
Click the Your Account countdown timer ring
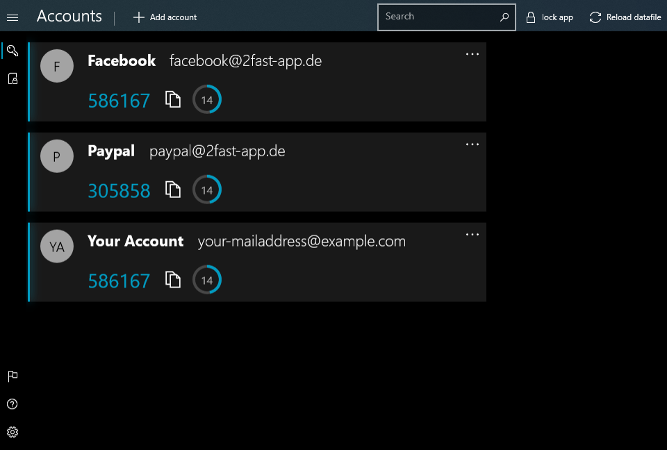tap(207, 280)
